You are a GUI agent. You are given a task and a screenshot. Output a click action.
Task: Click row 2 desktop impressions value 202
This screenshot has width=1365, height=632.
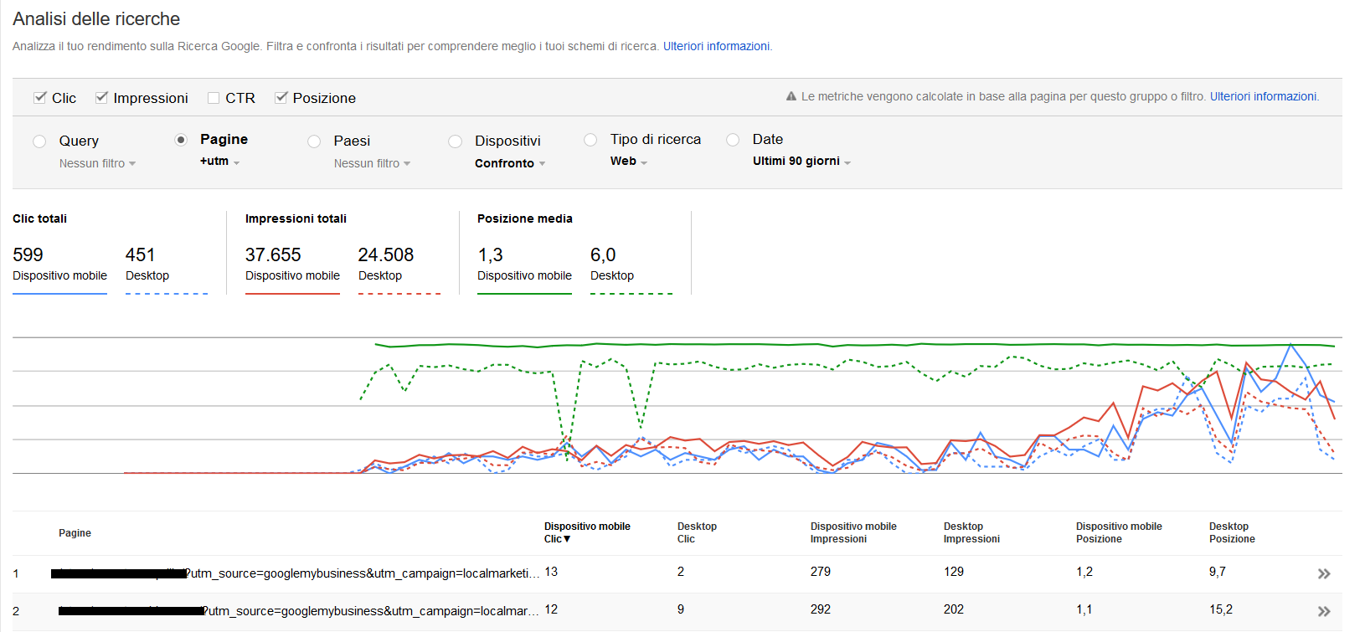(x=954, y=609)
